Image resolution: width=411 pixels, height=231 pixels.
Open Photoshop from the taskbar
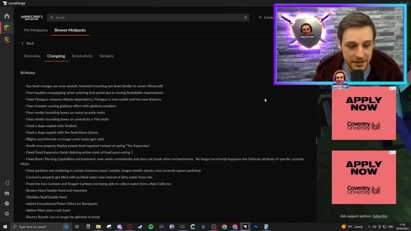click(256, 227)
